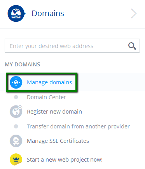Image resolution: width=145 pixels, height=169 pixels.
Task: Click the SSL certificate badge icon
Action: point(16,141)
